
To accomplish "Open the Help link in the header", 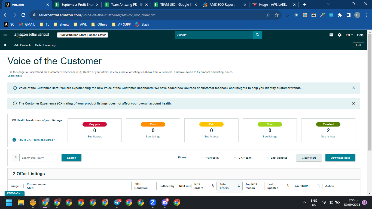I will [360, 35].
